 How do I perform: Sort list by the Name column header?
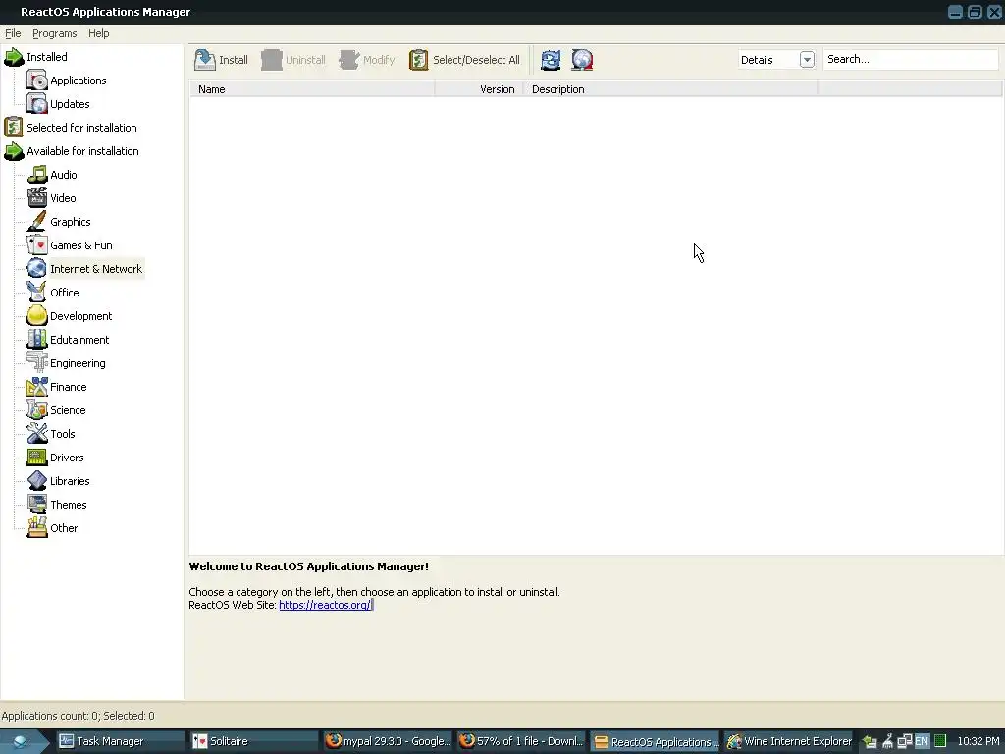tap(312, 89)
